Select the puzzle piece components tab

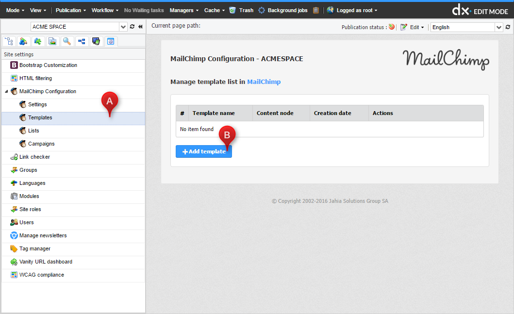[x=37, y=42]
